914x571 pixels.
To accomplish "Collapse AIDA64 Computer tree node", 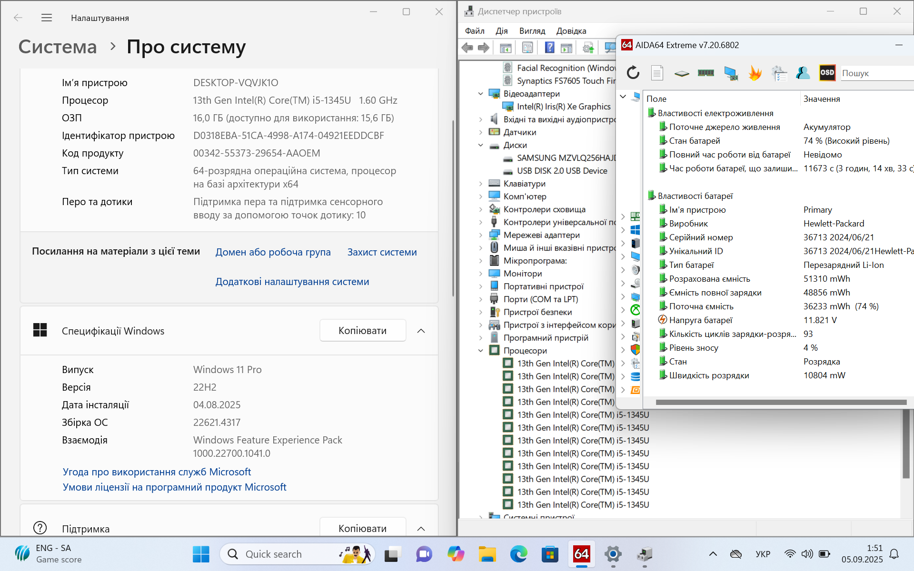I will pos(623,97).
